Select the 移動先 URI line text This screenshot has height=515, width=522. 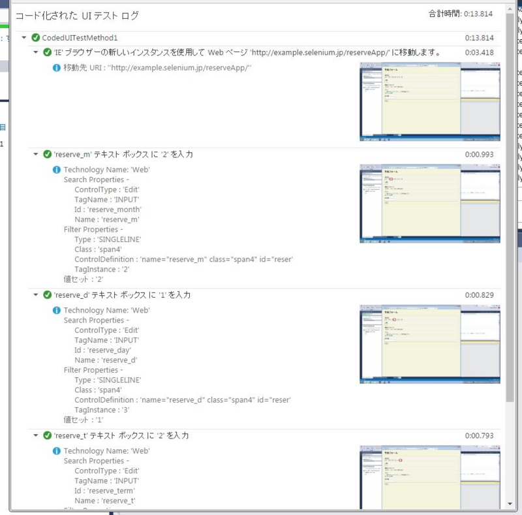(157, 68)
